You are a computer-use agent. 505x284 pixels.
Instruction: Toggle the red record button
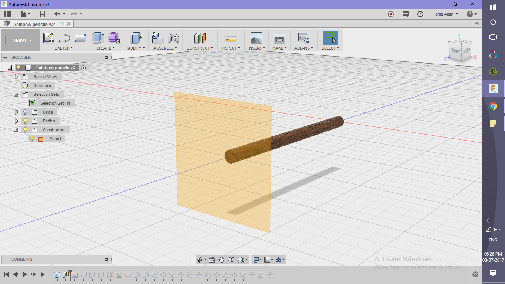pyautogui.click(x=391, y=14)
